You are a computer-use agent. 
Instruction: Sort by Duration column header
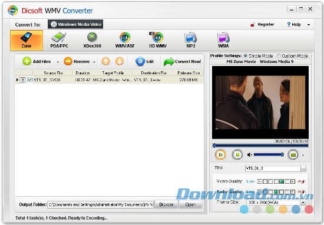(82, 73)
